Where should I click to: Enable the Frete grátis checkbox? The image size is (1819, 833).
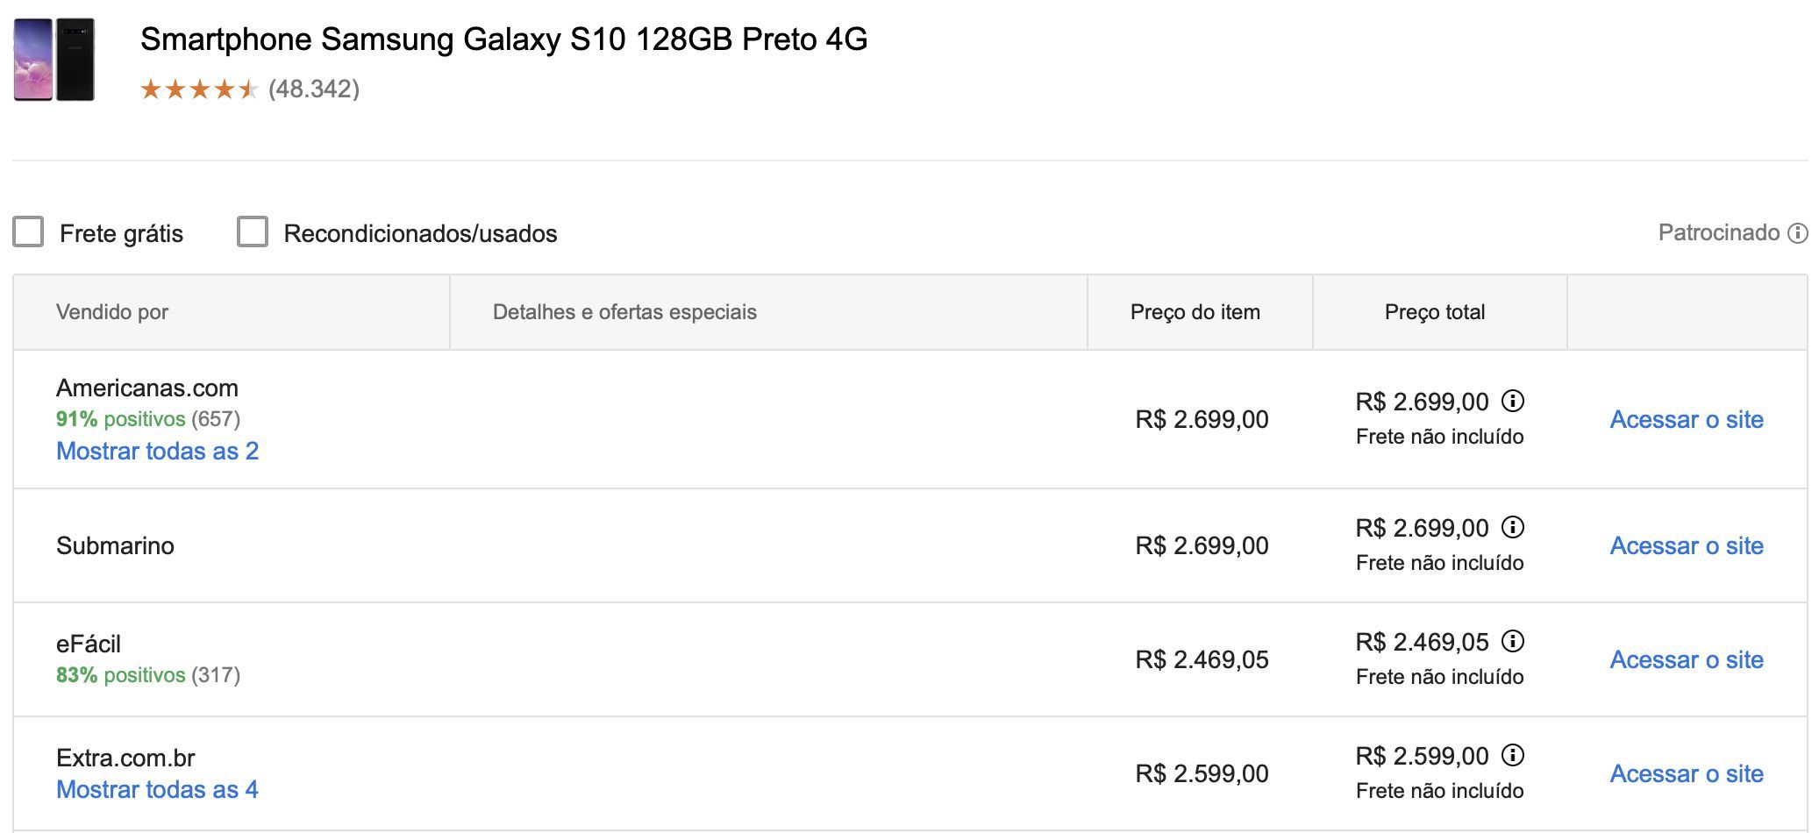pos(28,232)
